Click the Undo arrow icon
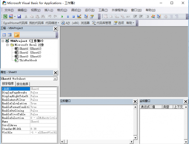The width and height of the screenshot is (189, 144). [50, 16]
